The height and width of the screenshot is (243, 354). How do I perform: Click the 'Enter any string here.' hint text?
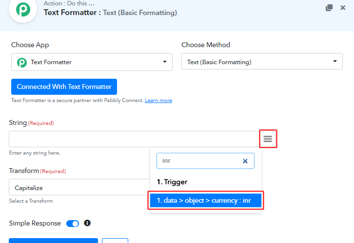pos(35,153)
